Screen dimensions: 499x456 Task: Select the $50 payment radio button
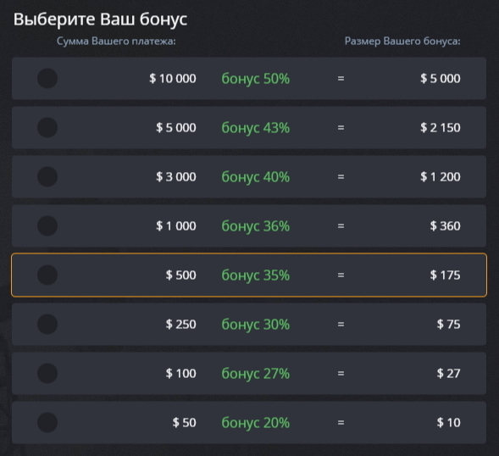(x=47, y=423)
